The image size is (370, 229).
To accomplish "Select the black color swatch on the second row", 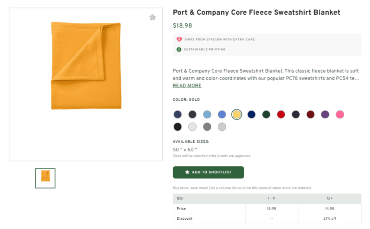I will tap(177, 126).
